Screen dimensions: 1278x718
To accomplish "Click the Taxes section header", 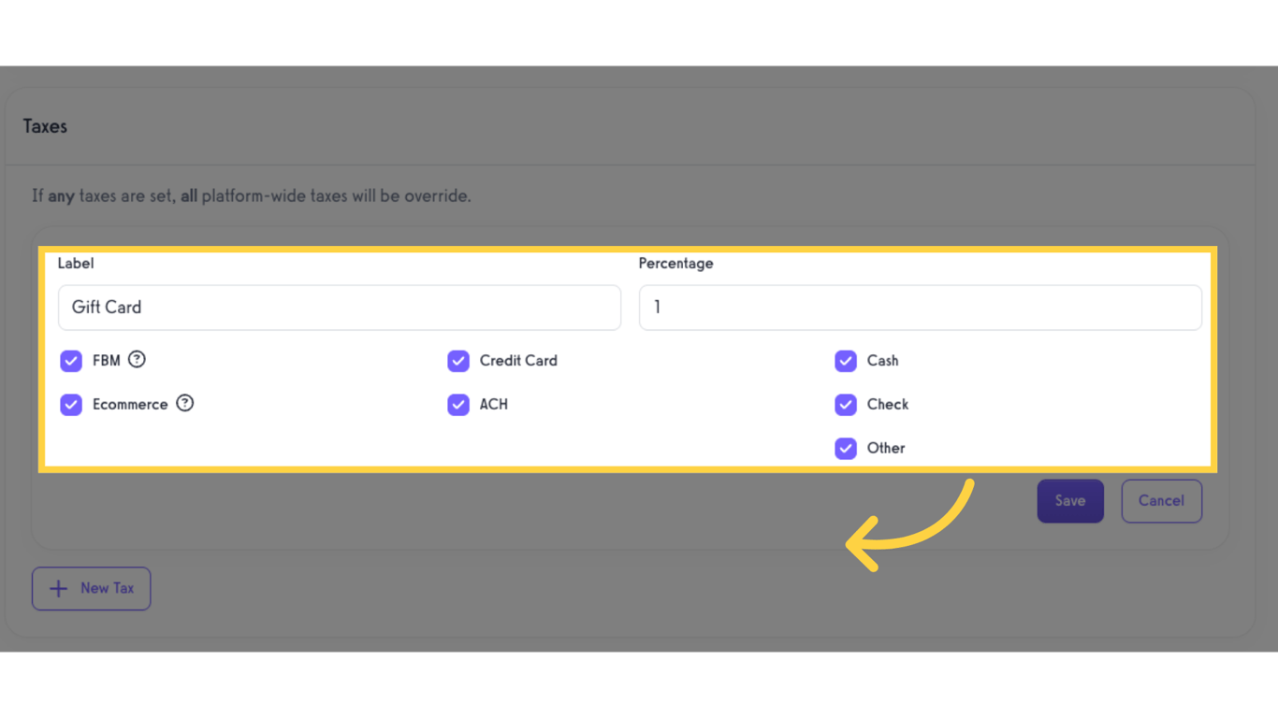I will (45, 125).
